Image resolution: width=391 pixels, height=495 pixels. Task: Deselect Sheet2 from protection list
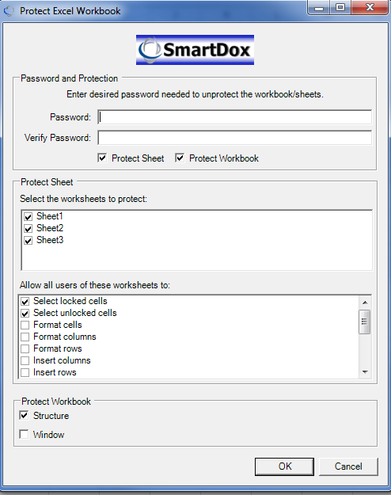click(x=28, y=228)
